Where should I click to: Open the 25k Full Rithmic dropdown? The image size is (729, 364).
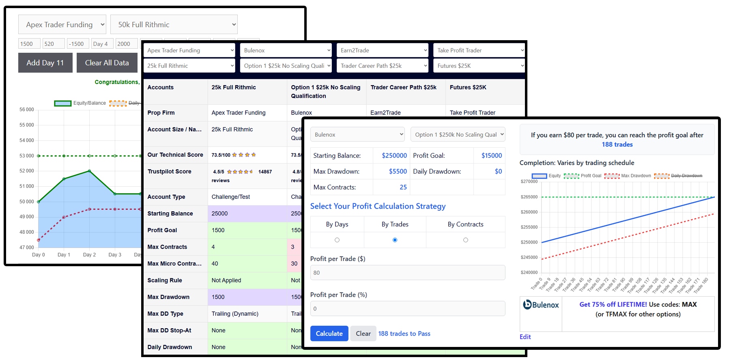click(x=189, y=66)
